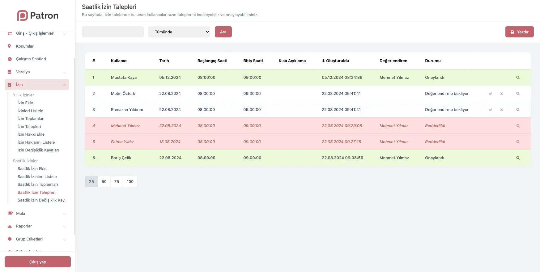This screenshot has height=272, width=540.
Task: Reject Metin Öztürk's request with X icon
Action: pyautogui.click(x=501, y=94)
